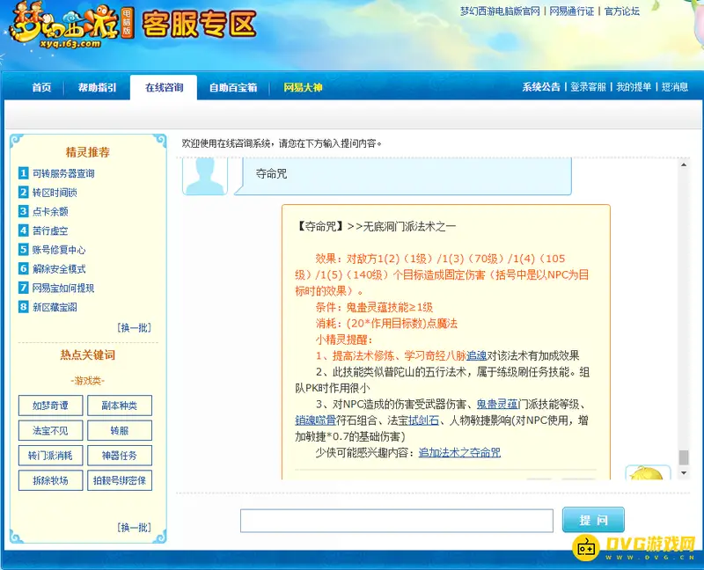Click 拍靓号绑密保 keyword button
This screenshot has height=570, width=704.
point(120,480)
